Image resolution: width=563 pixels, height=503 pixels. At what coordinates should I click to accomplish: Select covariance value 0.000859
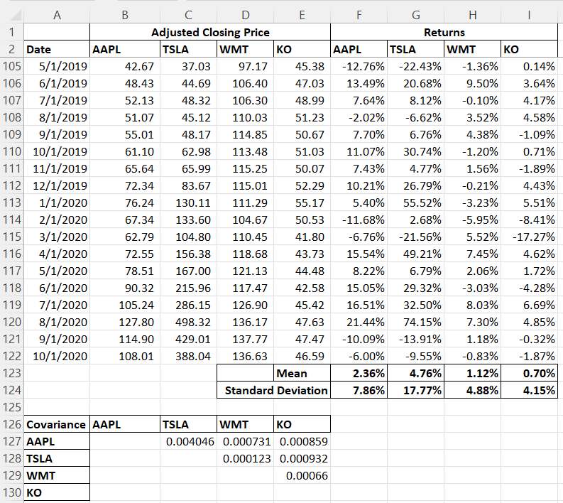pos(302,442)
